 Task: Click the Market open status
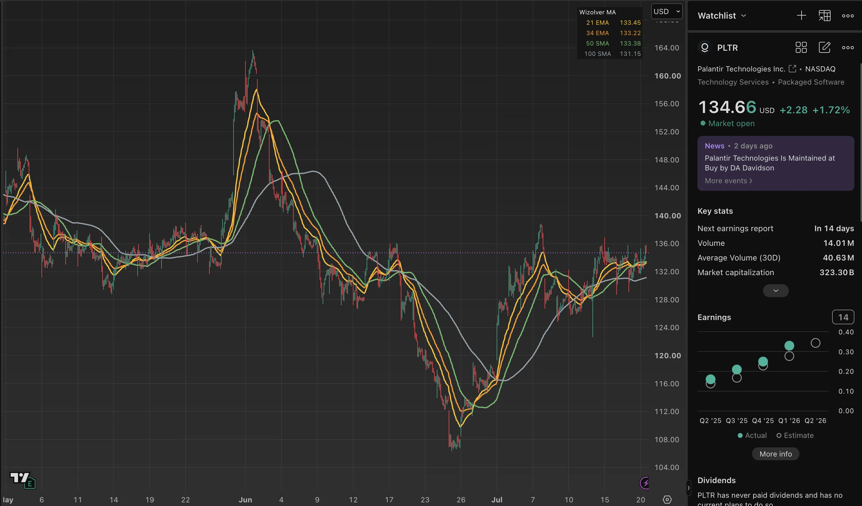727,123
